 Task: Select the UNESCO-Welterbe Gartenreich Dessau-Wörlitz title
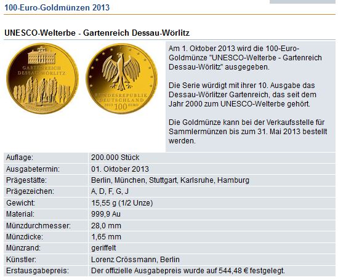[97, 33]
